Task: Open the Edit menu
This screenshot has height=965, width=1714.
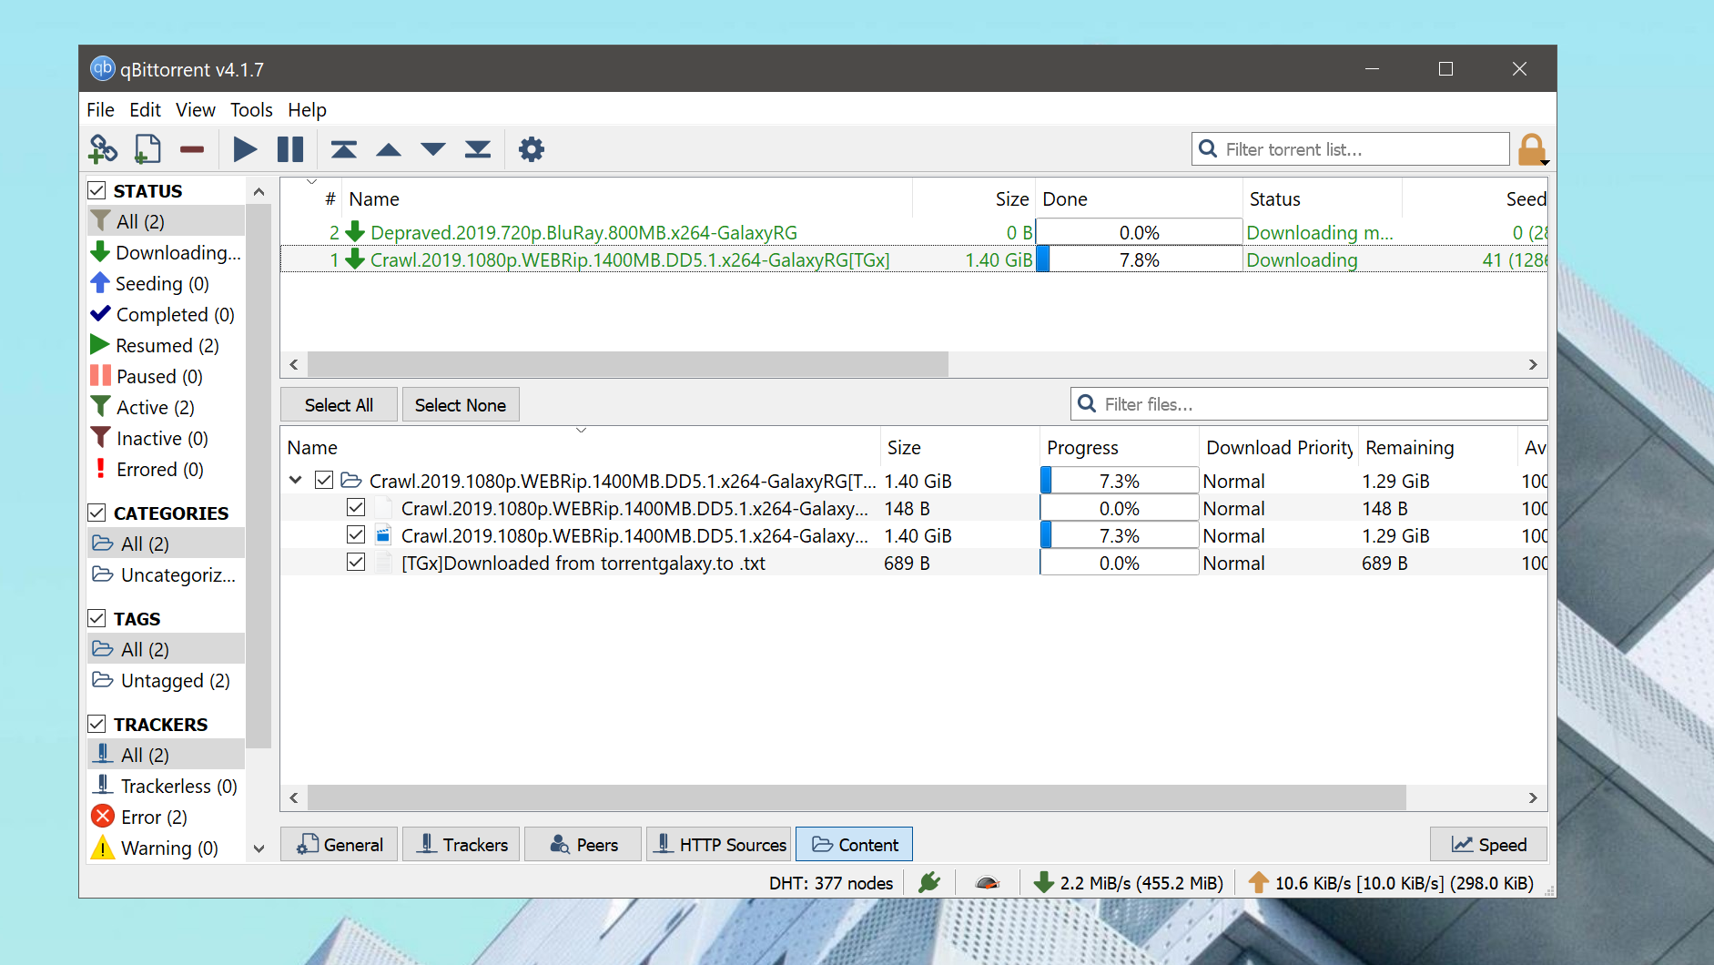Action: pyautogui.click(x=145, y=110)
